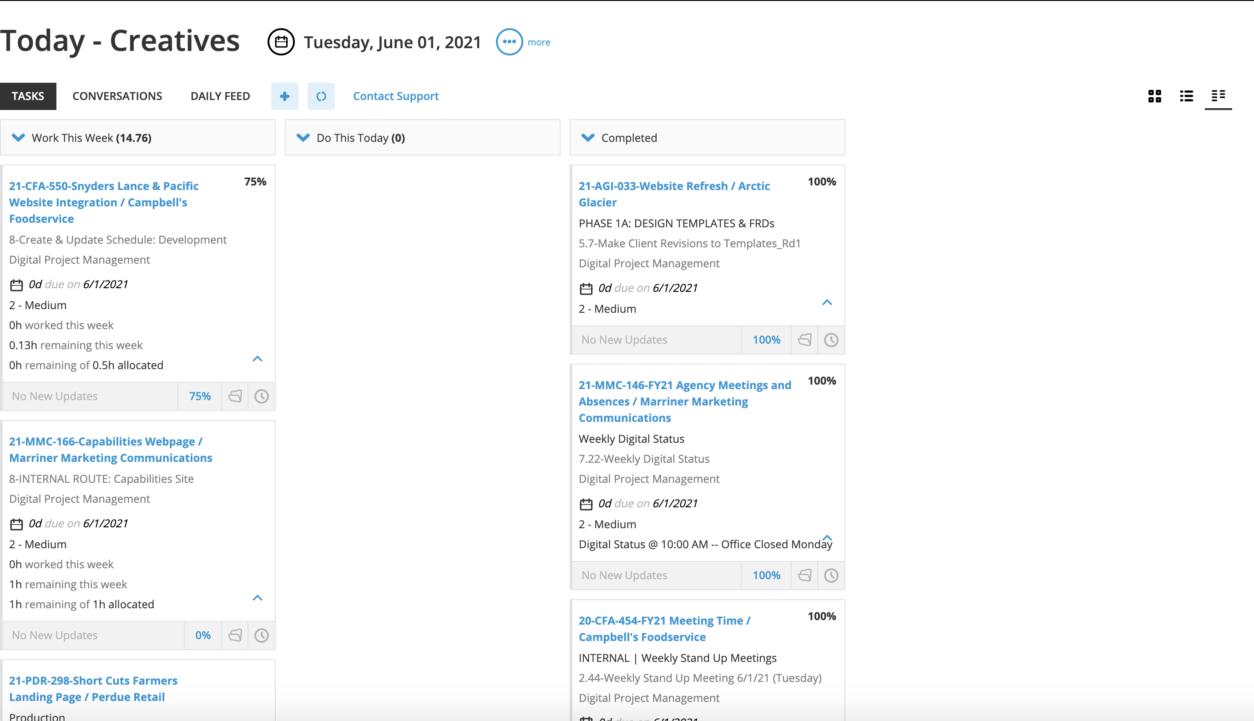The width and height of the screenshot is (1254, 721).
Task: Switch to grid card view icon
Action: coord(1154,96)
